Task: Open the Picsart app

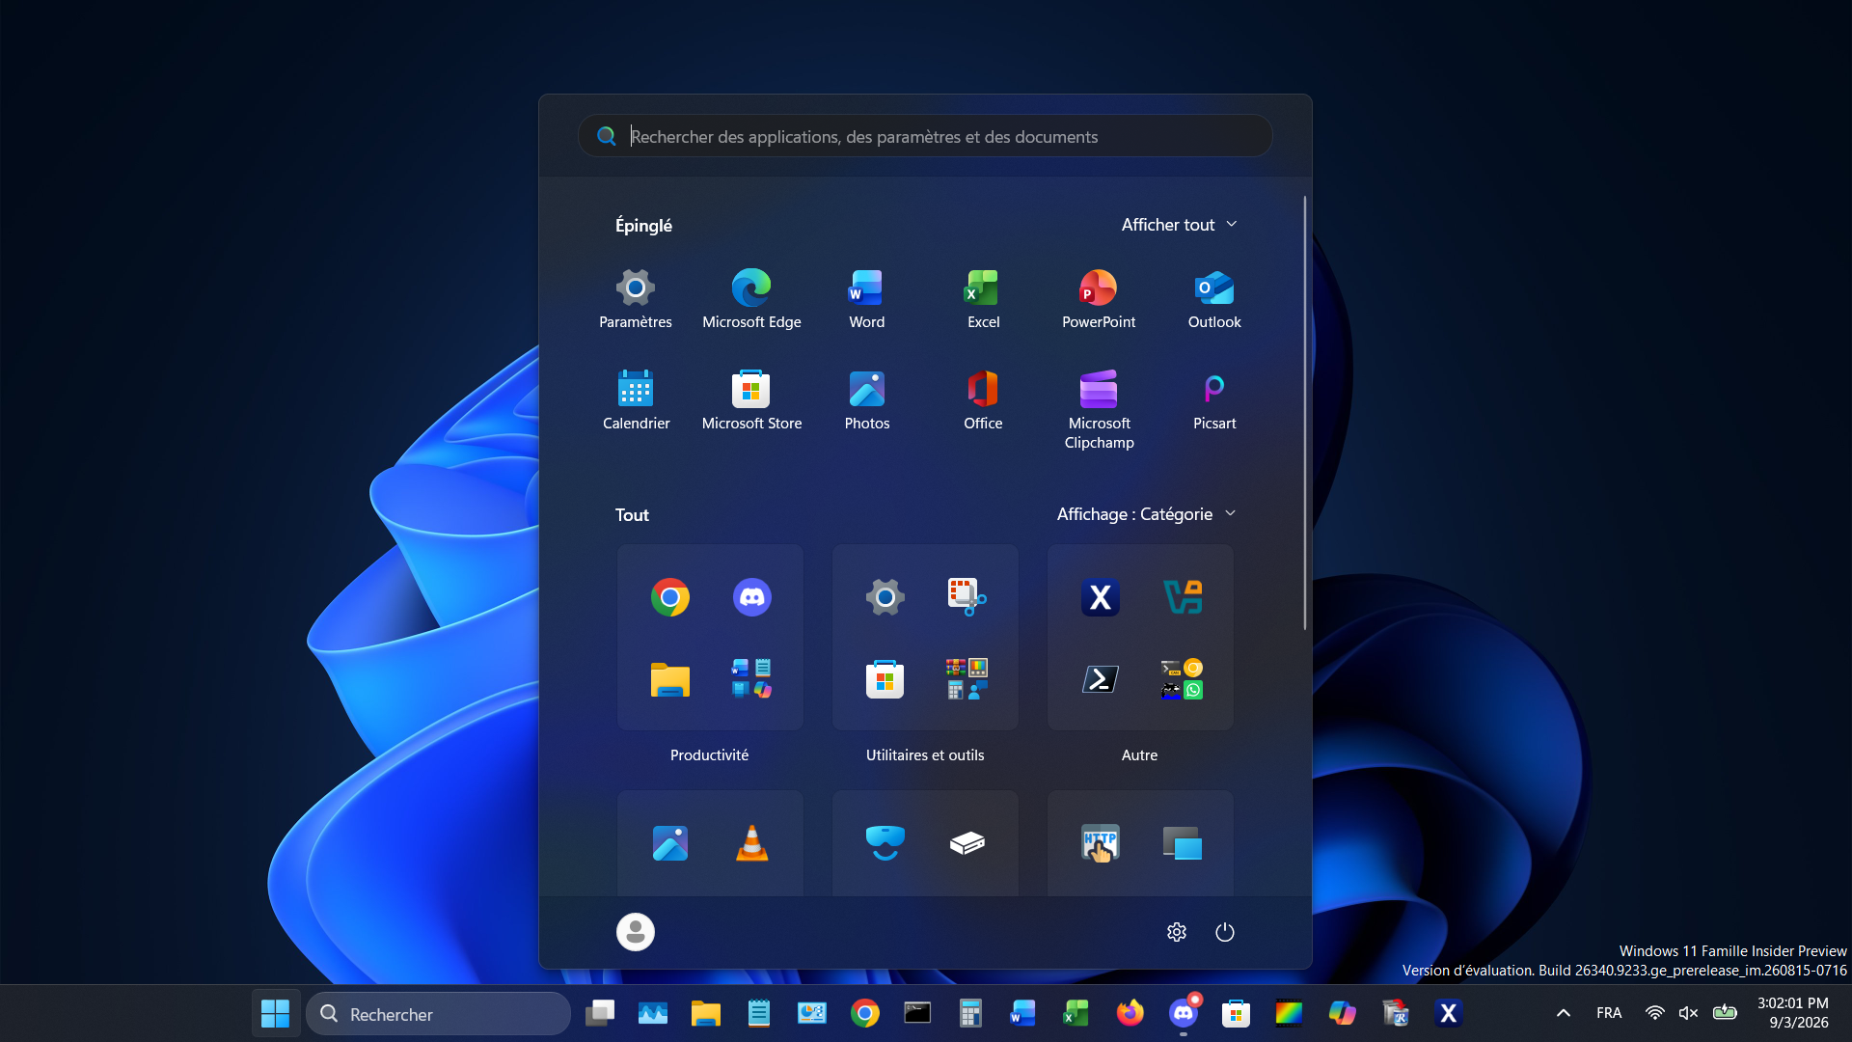Action: pos(1214,400)
